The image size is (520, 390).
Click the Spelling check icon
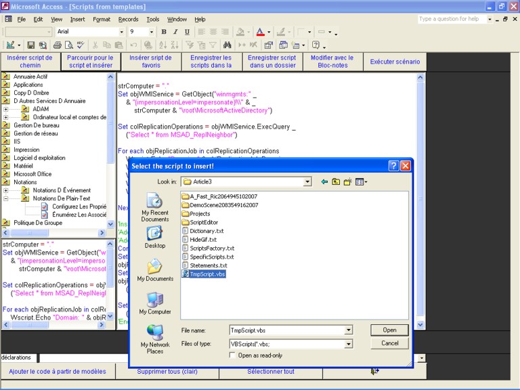pyautogui.click(x=81, y=45)
